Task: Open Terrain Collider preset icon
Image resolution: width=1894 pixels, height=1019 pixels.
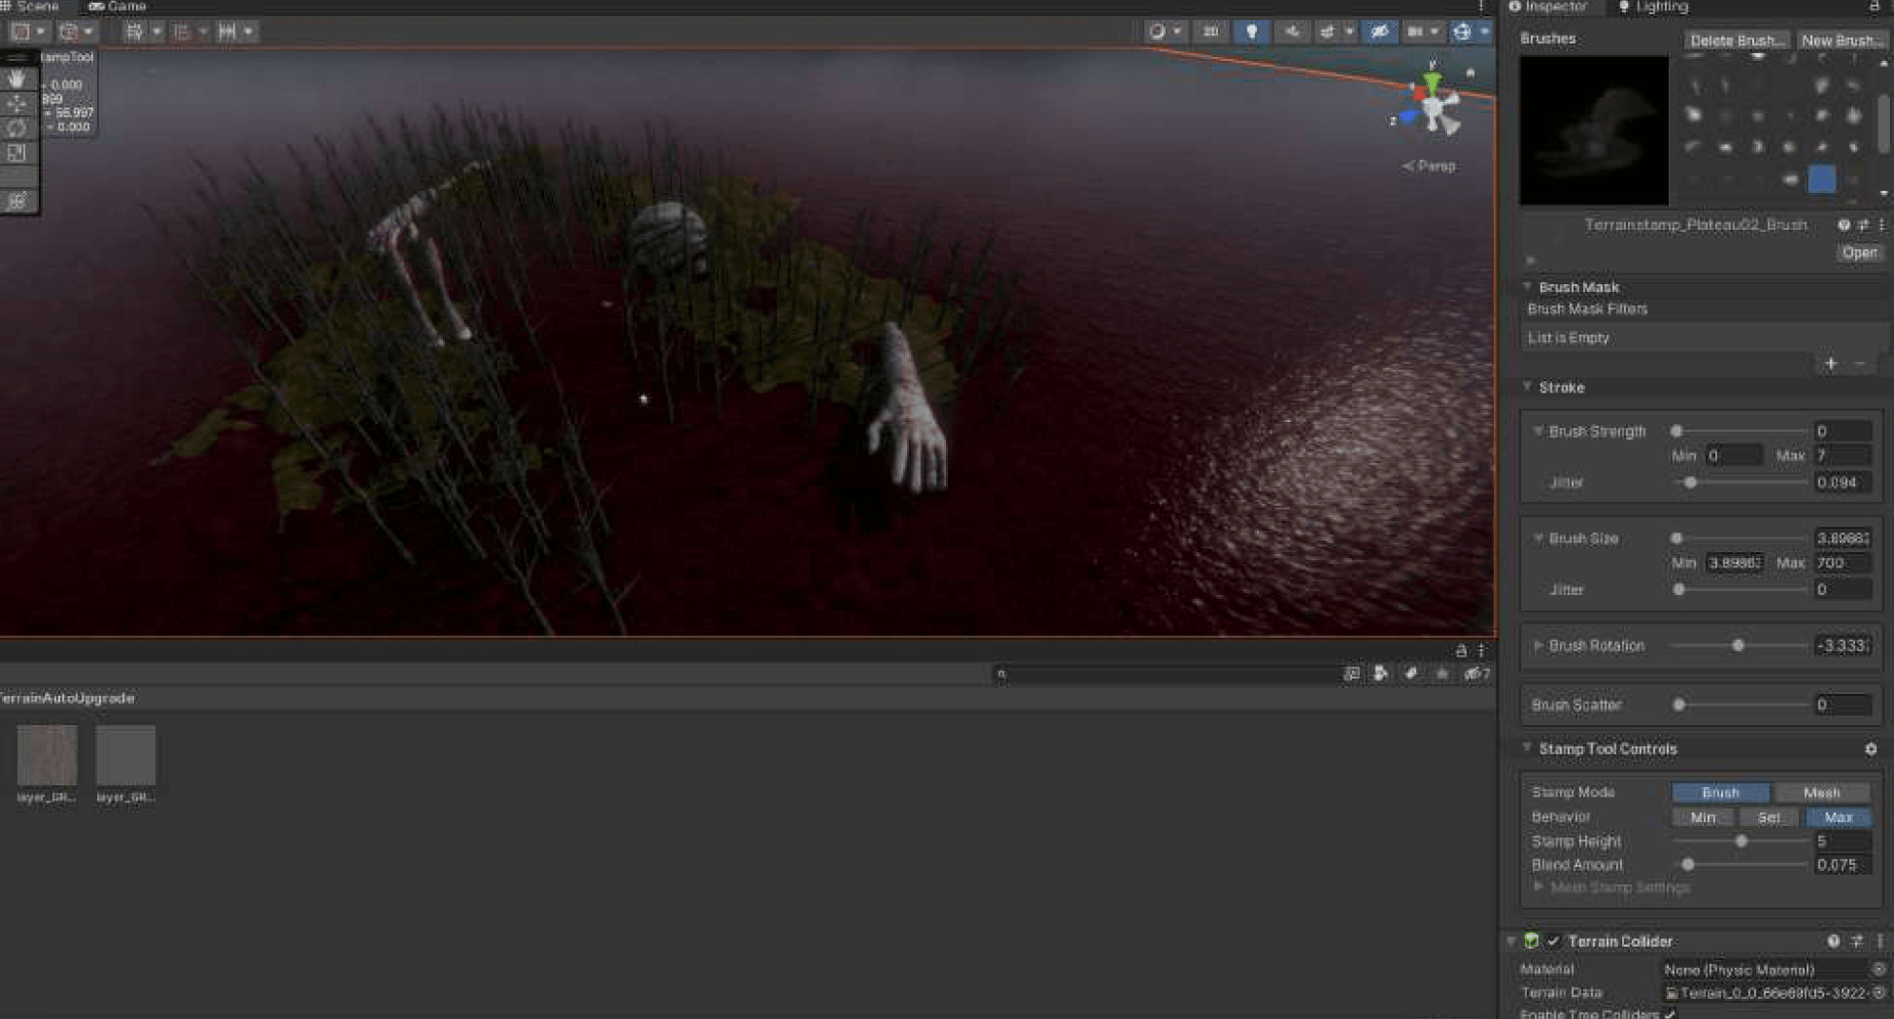Action: click(x=1857, y=941)
